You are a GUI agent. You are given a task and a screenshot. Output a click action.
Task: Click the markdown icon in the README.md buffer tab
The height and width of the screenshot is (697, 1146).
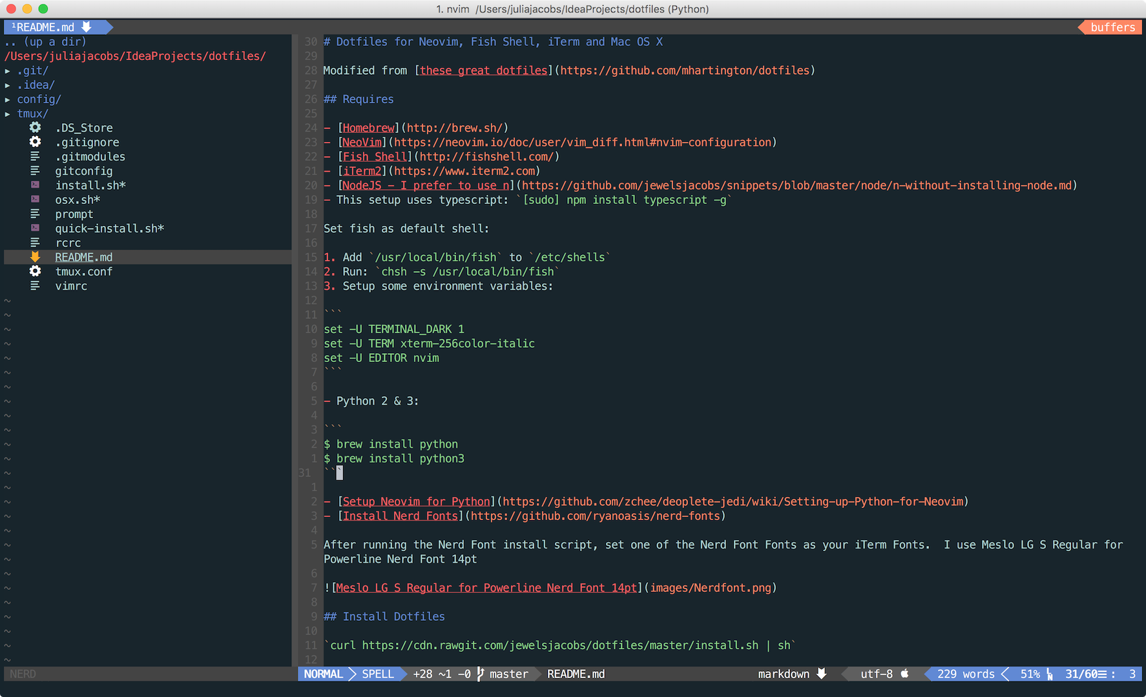coord(87,27)
